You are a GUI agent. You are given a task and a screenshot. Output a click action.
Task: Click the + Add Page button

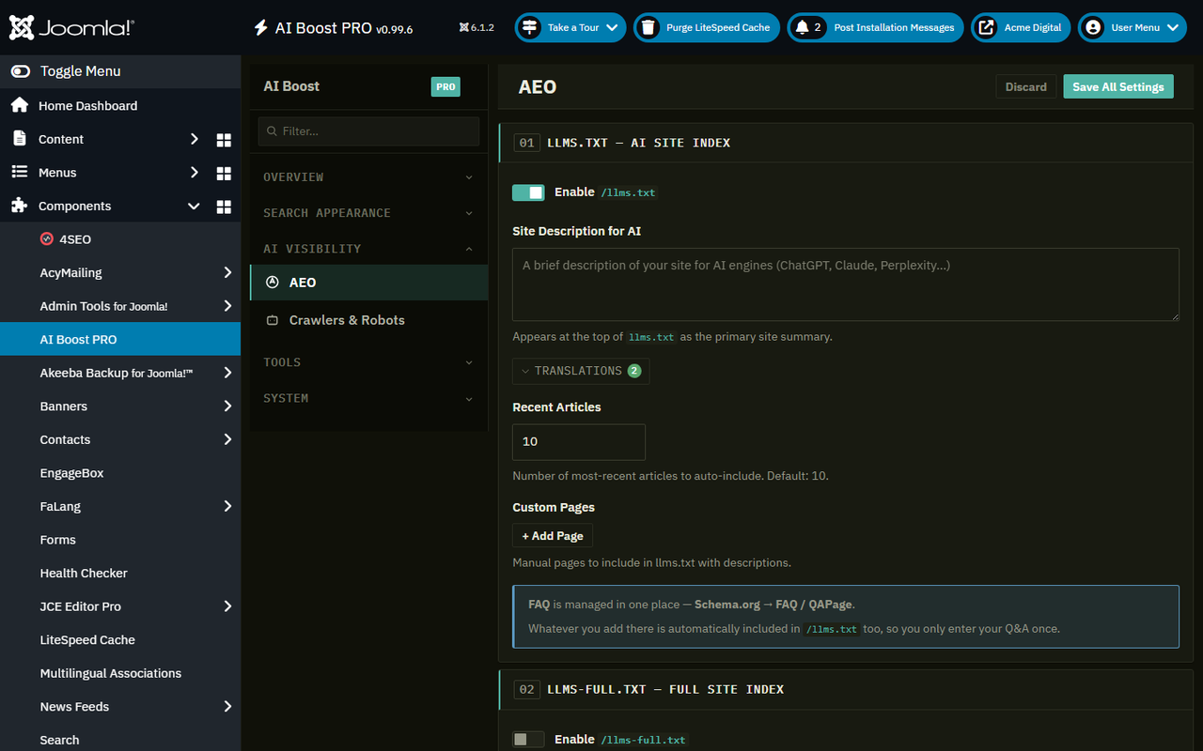coord(553,536)
